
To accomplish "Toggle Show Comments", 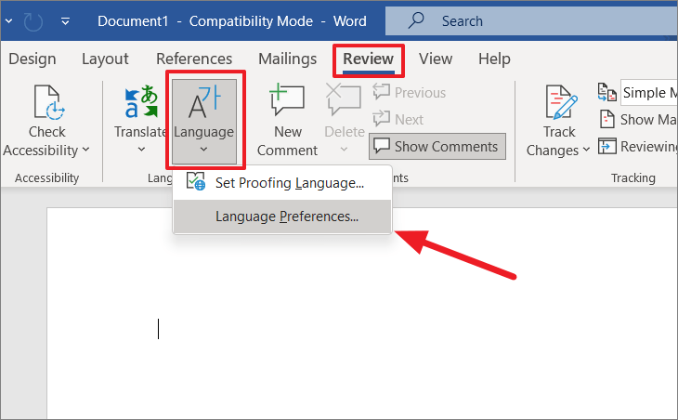I will point(437,147).
